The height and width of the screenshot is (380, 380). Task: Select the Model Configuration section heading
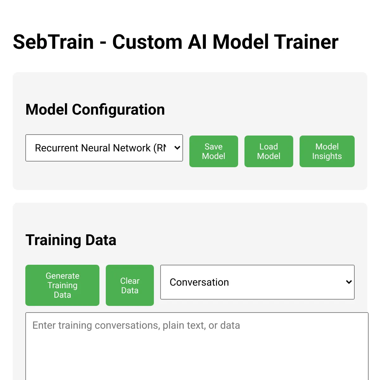click(x=95, y=110)
